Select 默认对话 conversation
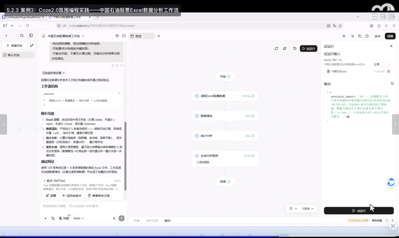This screenshot has height=238, width=399. [x=18, y=55]
